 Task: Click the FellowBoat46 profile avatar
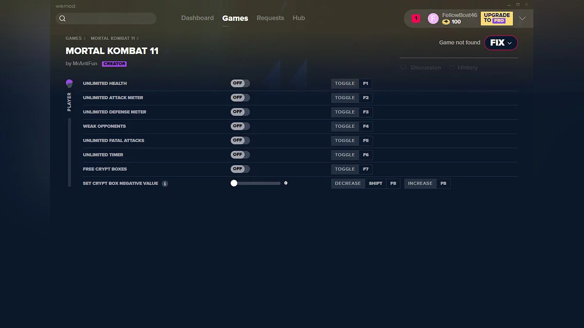point(433,18)
